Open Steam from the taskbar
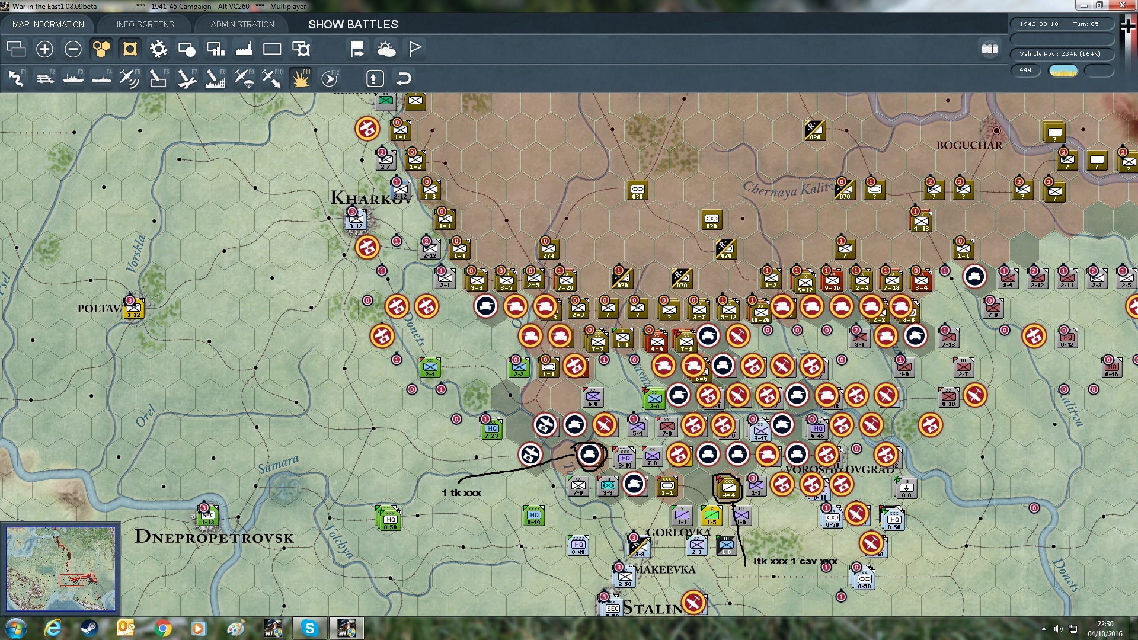The height and width of the screenshot is (640, 1138). (89, 628)
